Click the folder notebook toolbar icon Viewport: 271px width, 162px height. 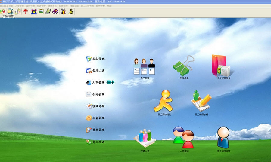click(x=10, y=11)
